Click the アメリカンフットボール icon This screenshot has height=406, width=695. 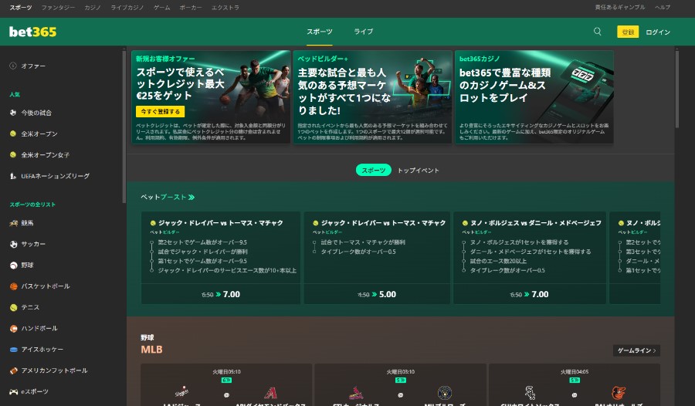point(13,370)
